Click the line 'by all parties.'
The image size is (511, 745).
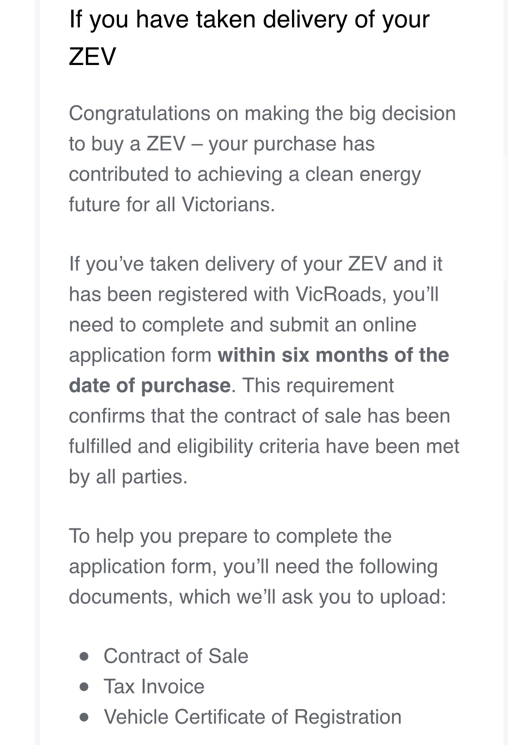click(x=128, y=477)
